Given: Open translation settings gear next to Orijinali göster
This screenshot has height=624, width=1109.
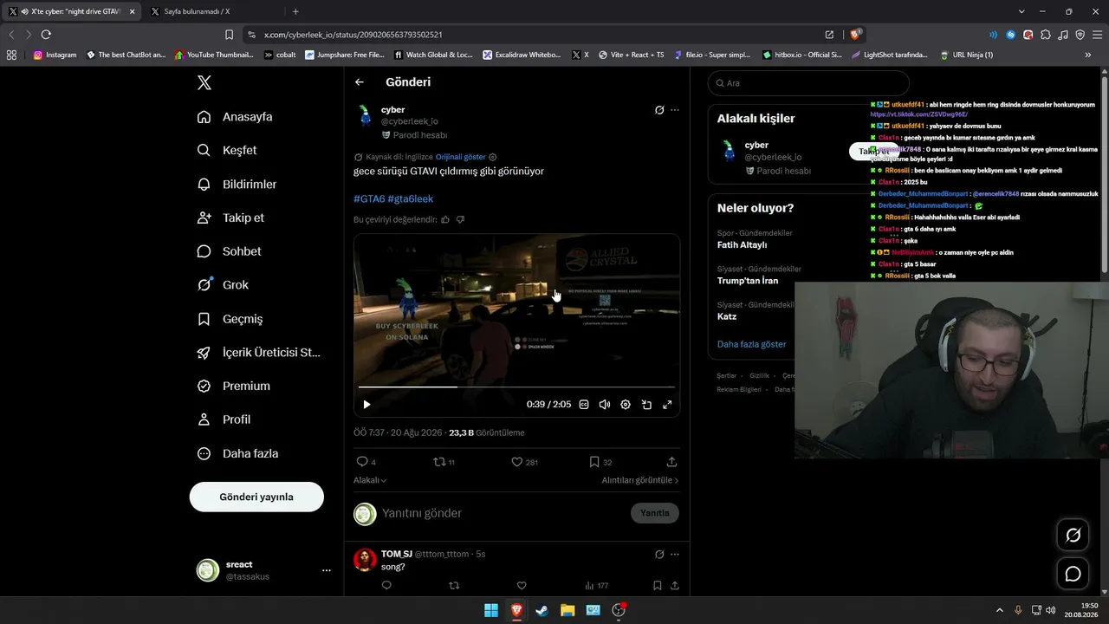Looking at the screenshot, I should (x=493, y=157).
